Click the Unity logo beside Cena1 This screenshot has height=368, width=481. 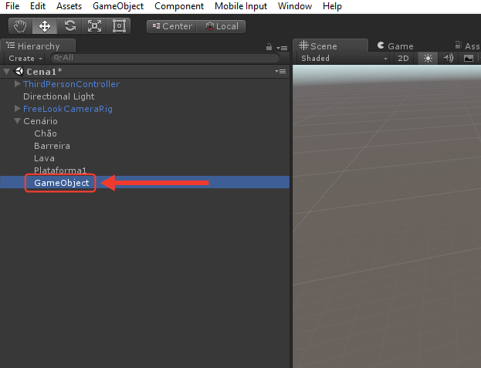19,72
